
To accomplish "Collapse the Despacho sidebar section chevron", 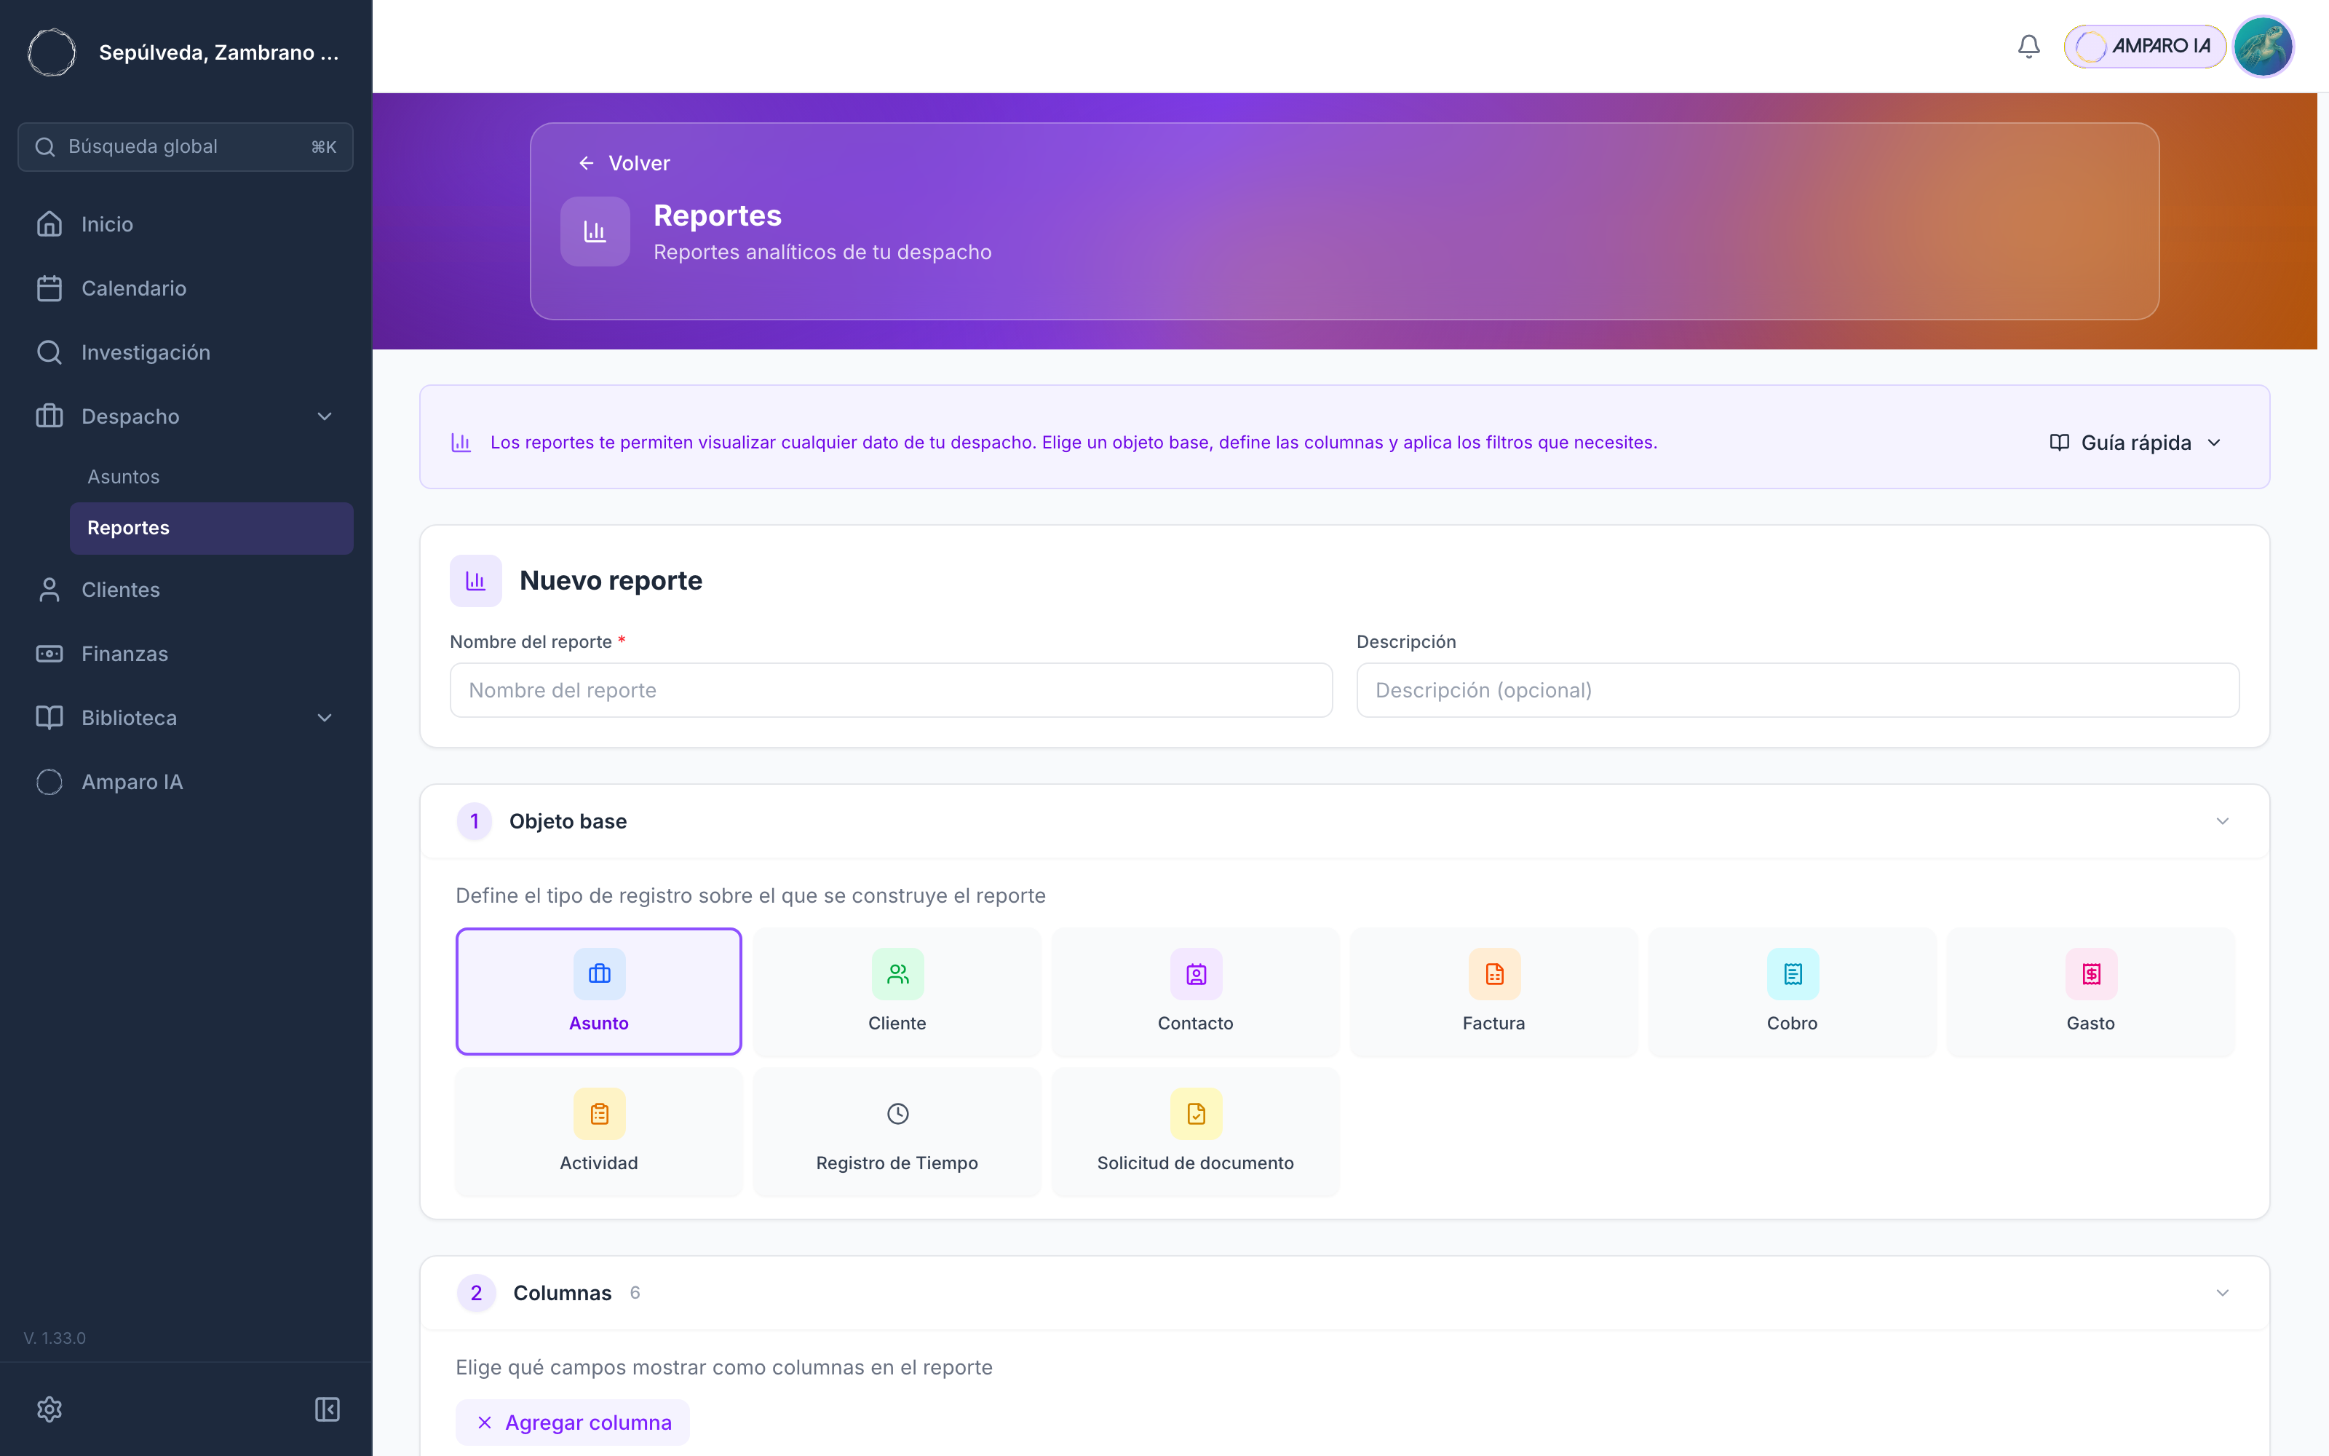I will click(325, 417).
